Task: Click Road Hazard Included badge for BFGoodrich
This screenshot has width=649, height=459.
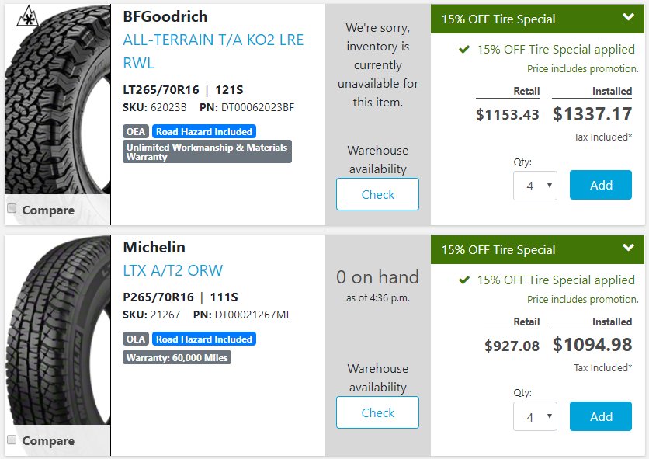Action: coord(204,132)
